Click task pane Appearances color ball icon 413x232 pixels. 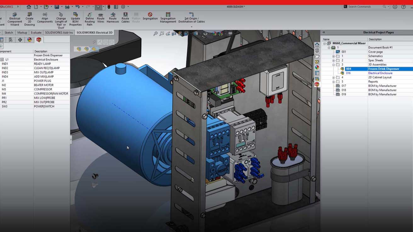(317, 67)
